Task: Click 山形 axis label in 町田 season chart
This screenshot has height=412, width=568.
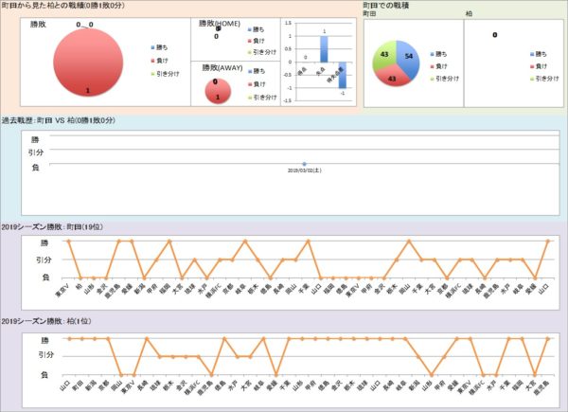Action: point(89,289)
